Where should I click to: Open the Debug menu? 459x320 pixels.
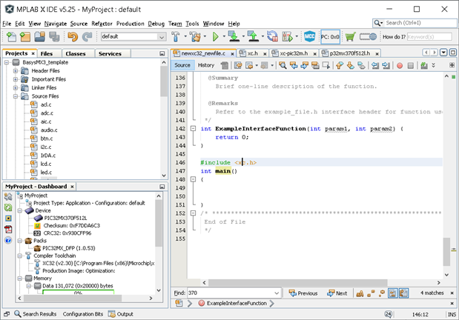pyautogui.click(x=156, y=24)
